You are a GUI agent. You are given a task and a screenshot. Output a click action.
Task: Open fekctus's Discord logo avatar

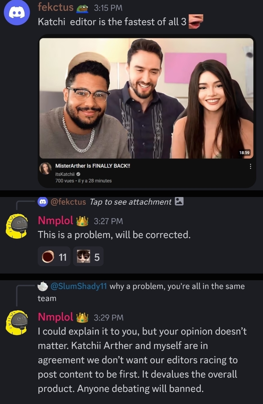tap(17, 13)
